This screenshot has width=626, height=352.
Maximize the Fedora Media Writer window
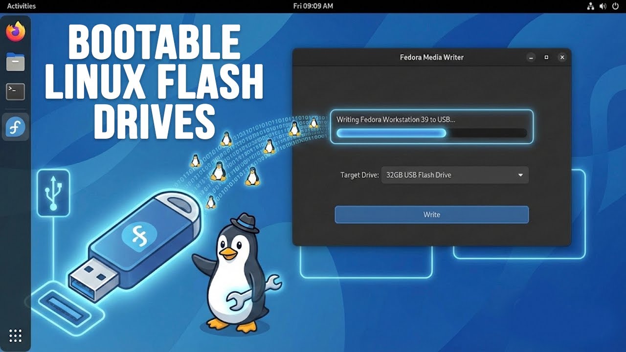[x=547, y=57]
